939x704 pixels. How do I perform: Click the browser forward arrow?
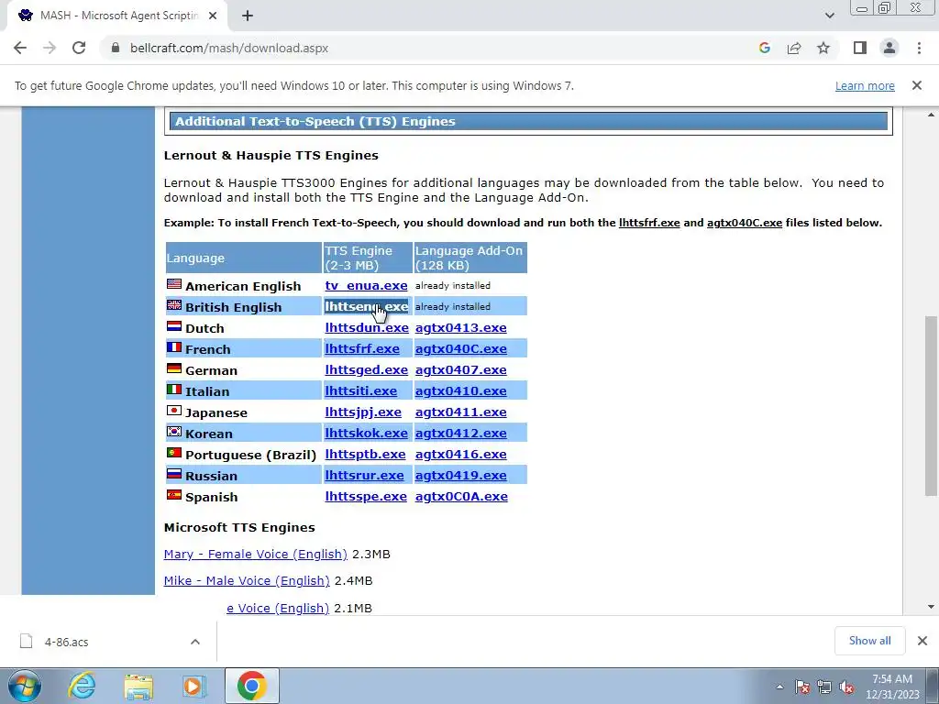(50, 48)
